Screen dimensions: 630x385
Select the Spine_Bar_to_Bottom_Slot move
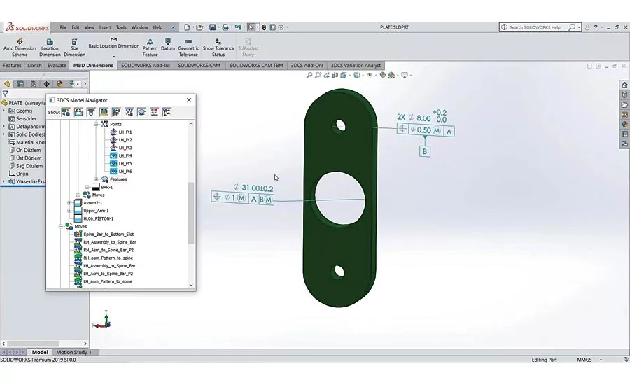(108, 234)
